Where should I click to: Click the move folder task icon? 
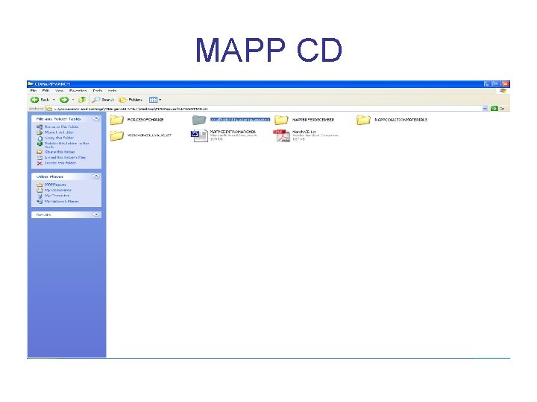[40, 133]
